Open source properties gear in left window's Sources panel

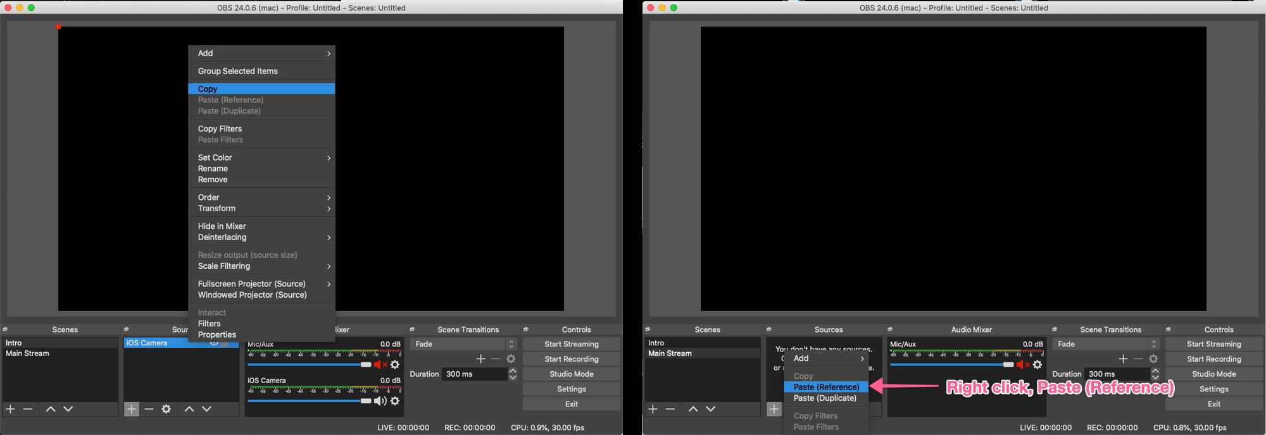coord(166,409)
